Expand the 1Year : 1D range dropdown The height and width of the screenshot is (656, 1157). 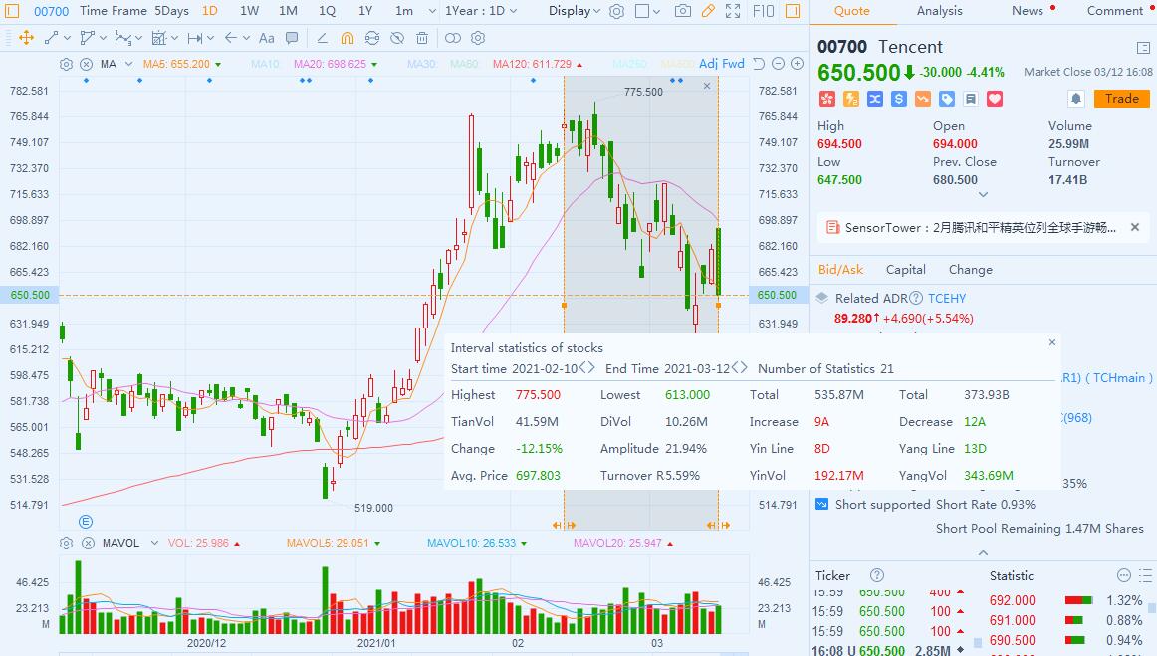click(488, 11)
